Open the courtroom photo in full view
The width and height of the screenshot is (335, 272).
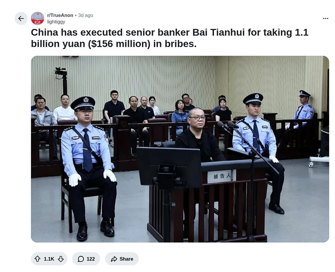(x=180, y=149)
